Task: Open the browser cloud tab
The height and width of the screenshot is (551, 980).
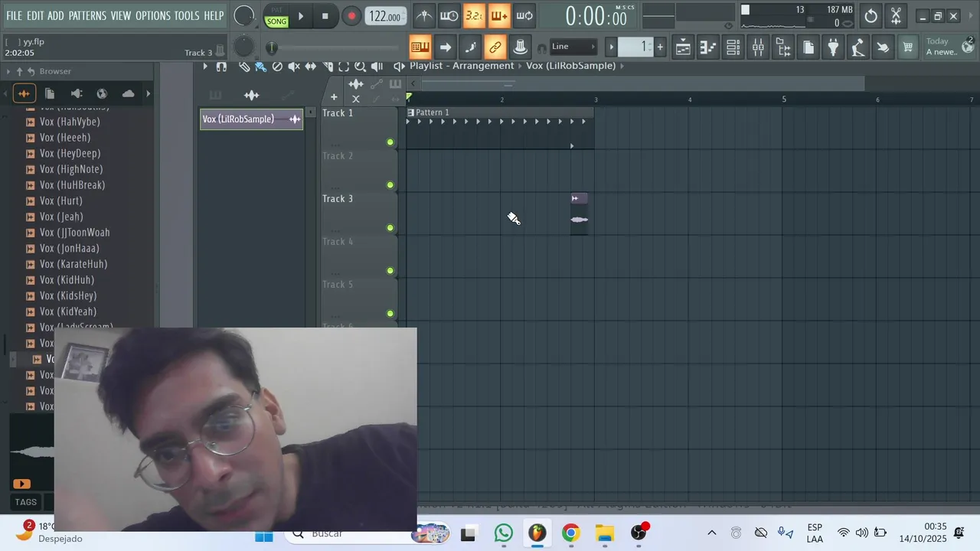Action: pyautogui.click(x=128, y=93)
